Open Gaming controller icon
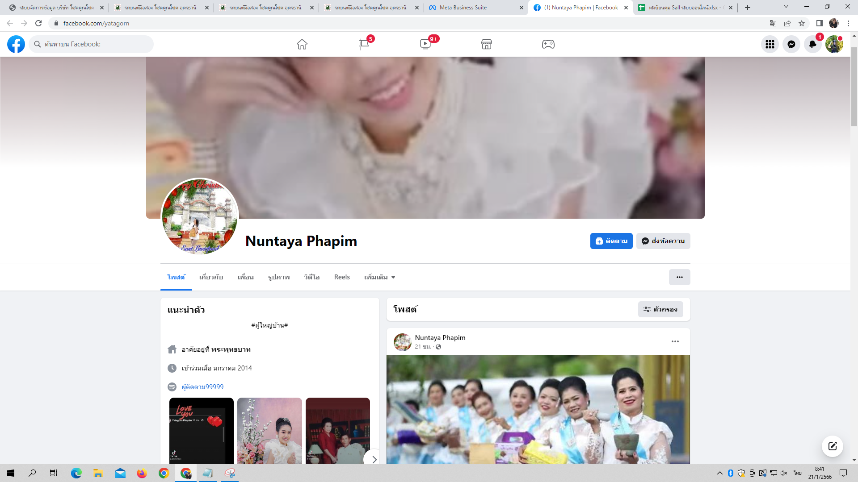Screen dimensions: 858x482 click(x=548, y=44)
